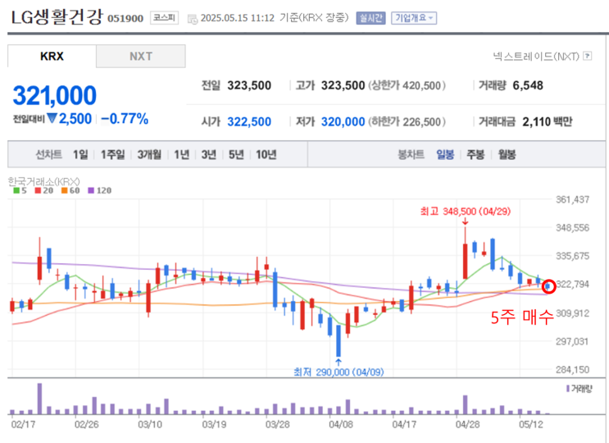Select the 5년 line chart period

(x=236, y=155)
